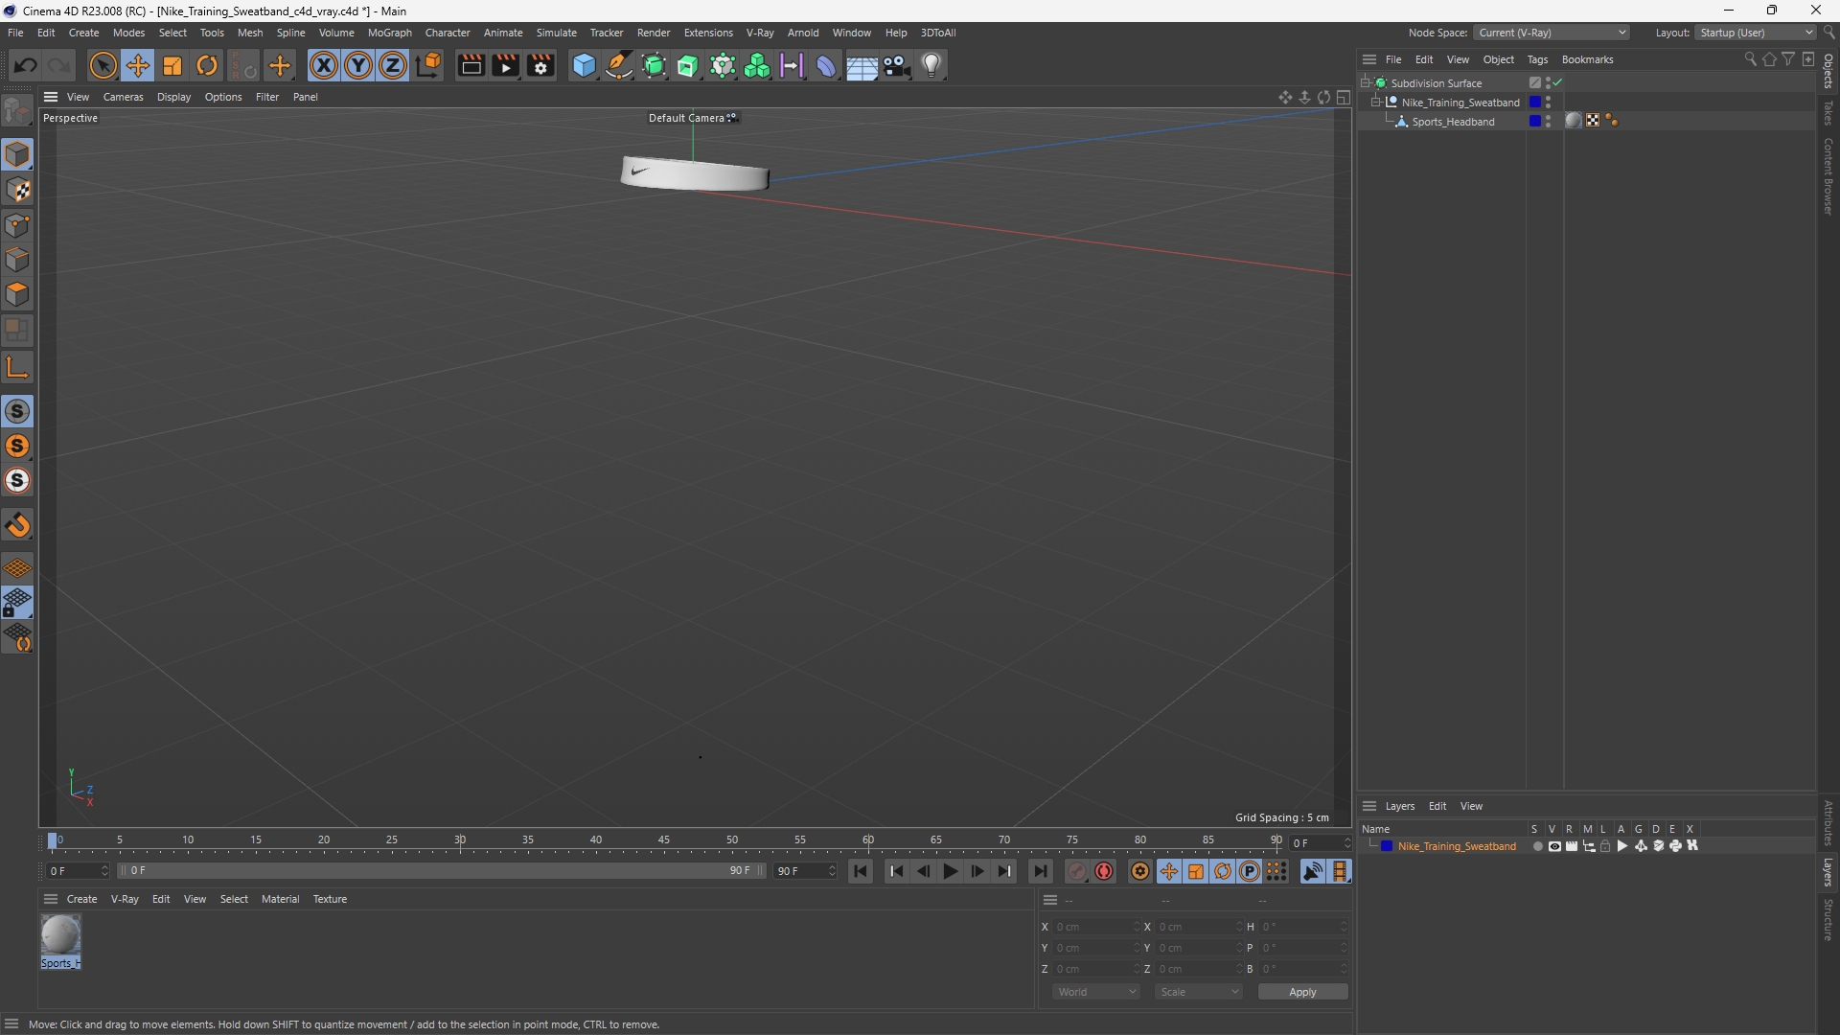
Task: Click the Apply button in coordinates
Action: coord(1302,992)
